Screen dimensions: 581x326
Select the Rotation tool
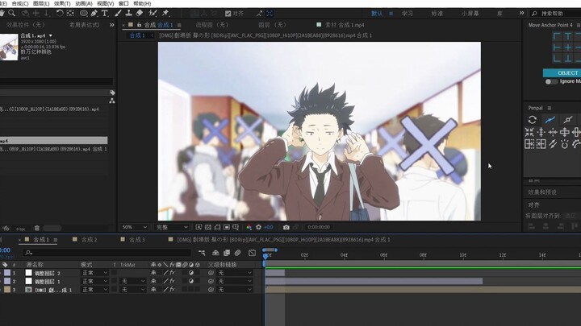[x=59, y=14]
